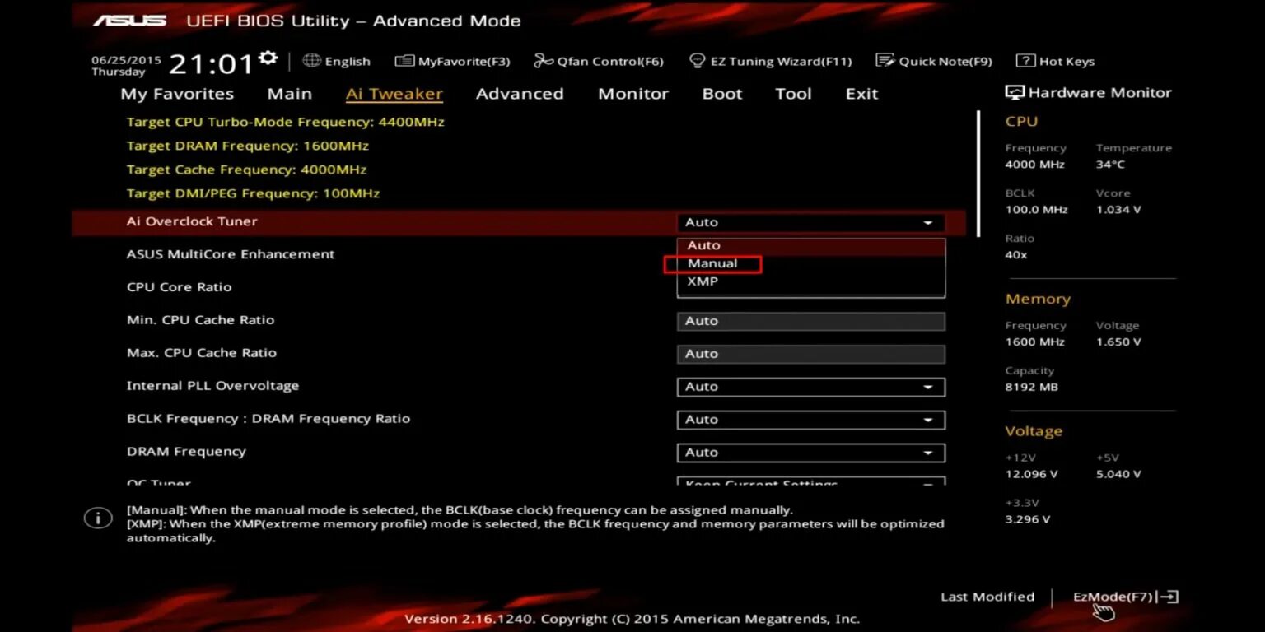This screenshot has height=632, width=1265.
Task: Click the info icon beside help text
Action: coord(98,518)
